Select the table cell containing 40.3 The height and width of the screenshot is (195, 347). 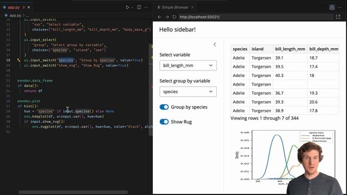pyautogui.click(x=290, y=75)
